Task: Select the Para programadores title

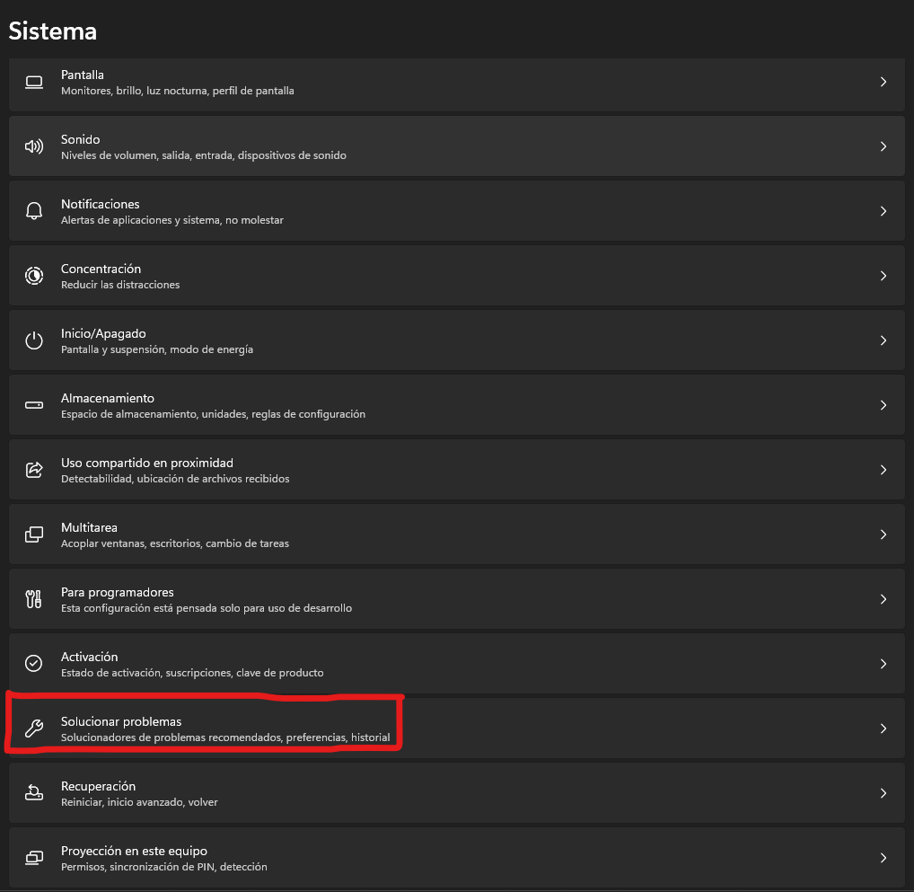Action: (117, 592)
